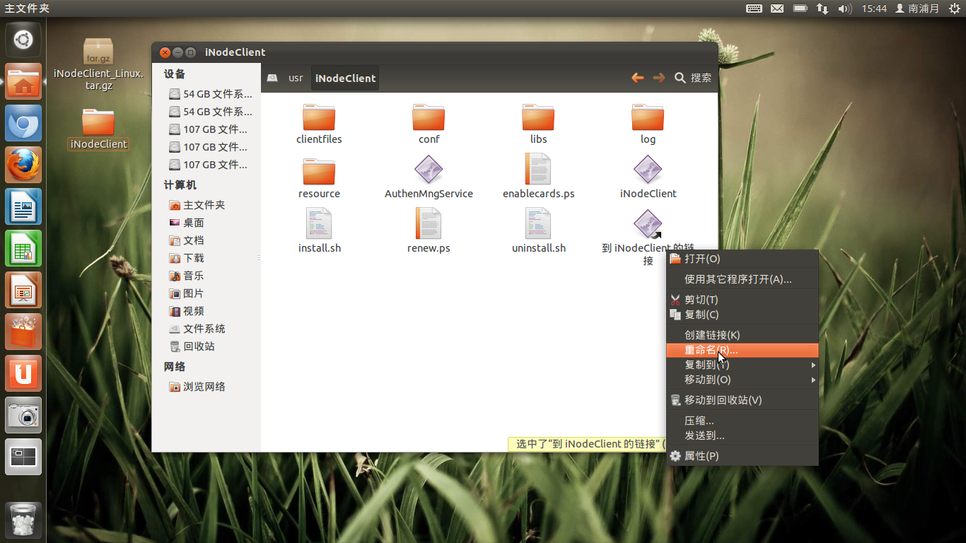Expand the 复制到 submenu
The image size is (966, 543).
(743, 365)
